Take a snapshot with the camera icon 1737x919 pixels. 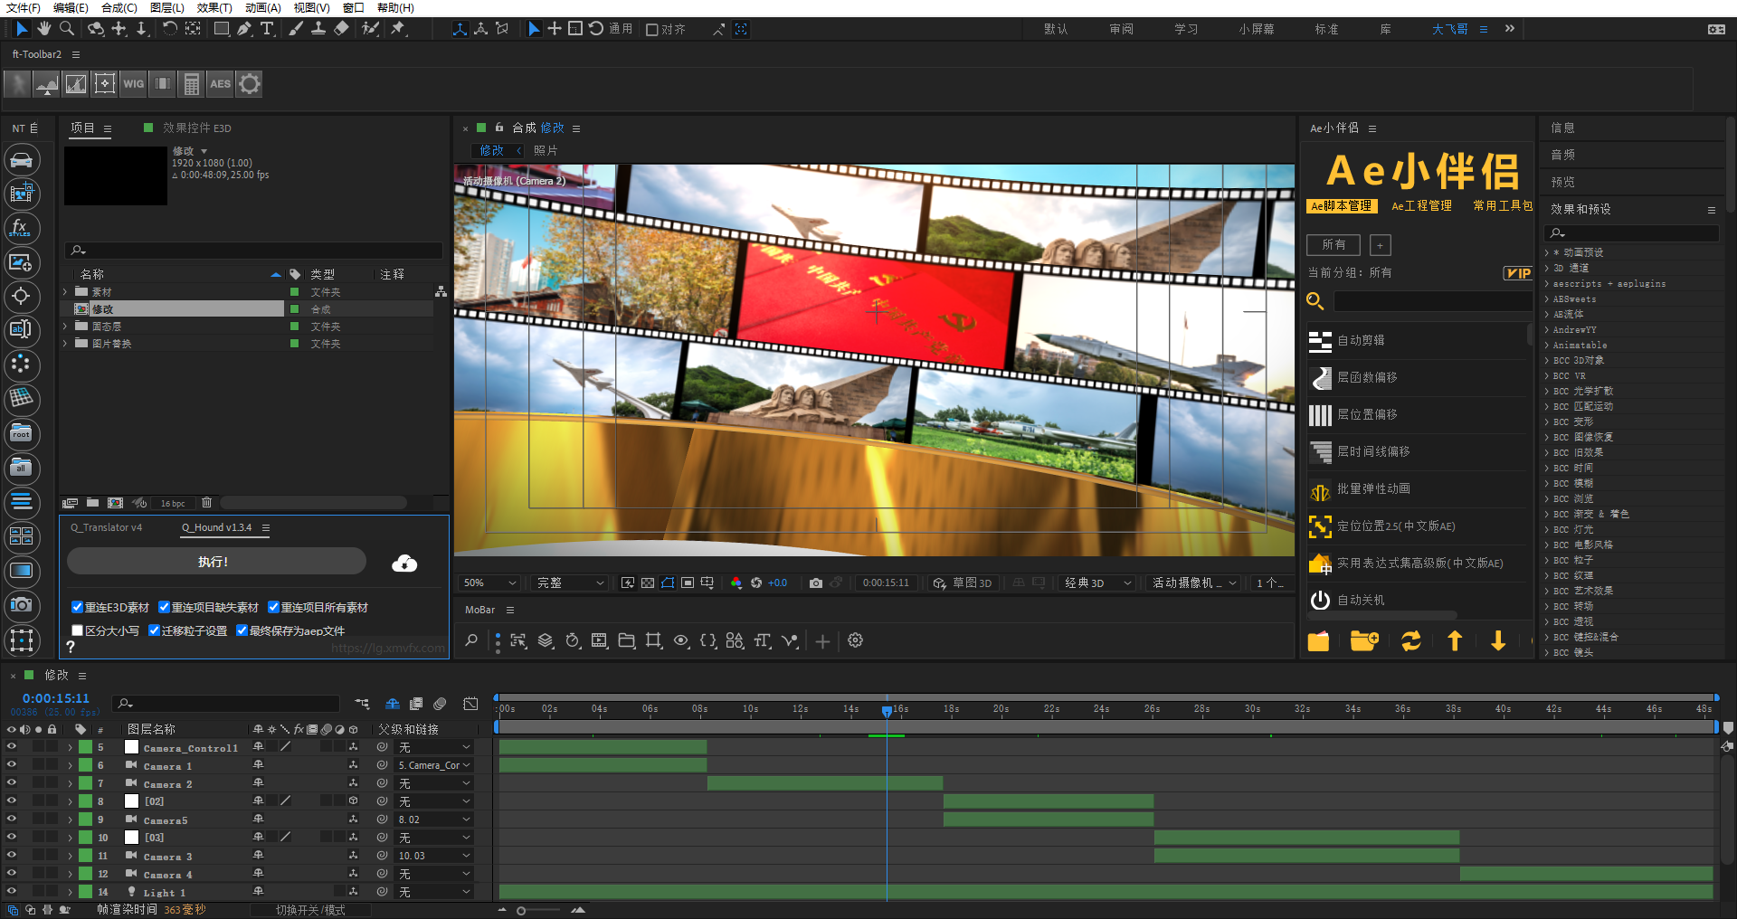click(816, 583)
